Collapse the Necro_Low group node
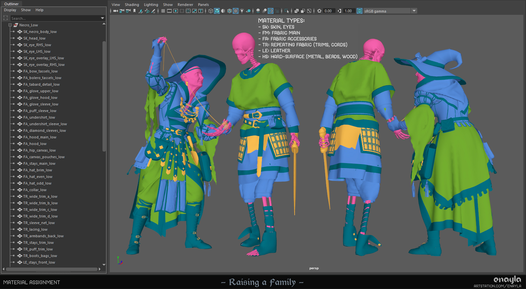Image resolution: width=526 pixels, height=289 pixels. [10, 25]
